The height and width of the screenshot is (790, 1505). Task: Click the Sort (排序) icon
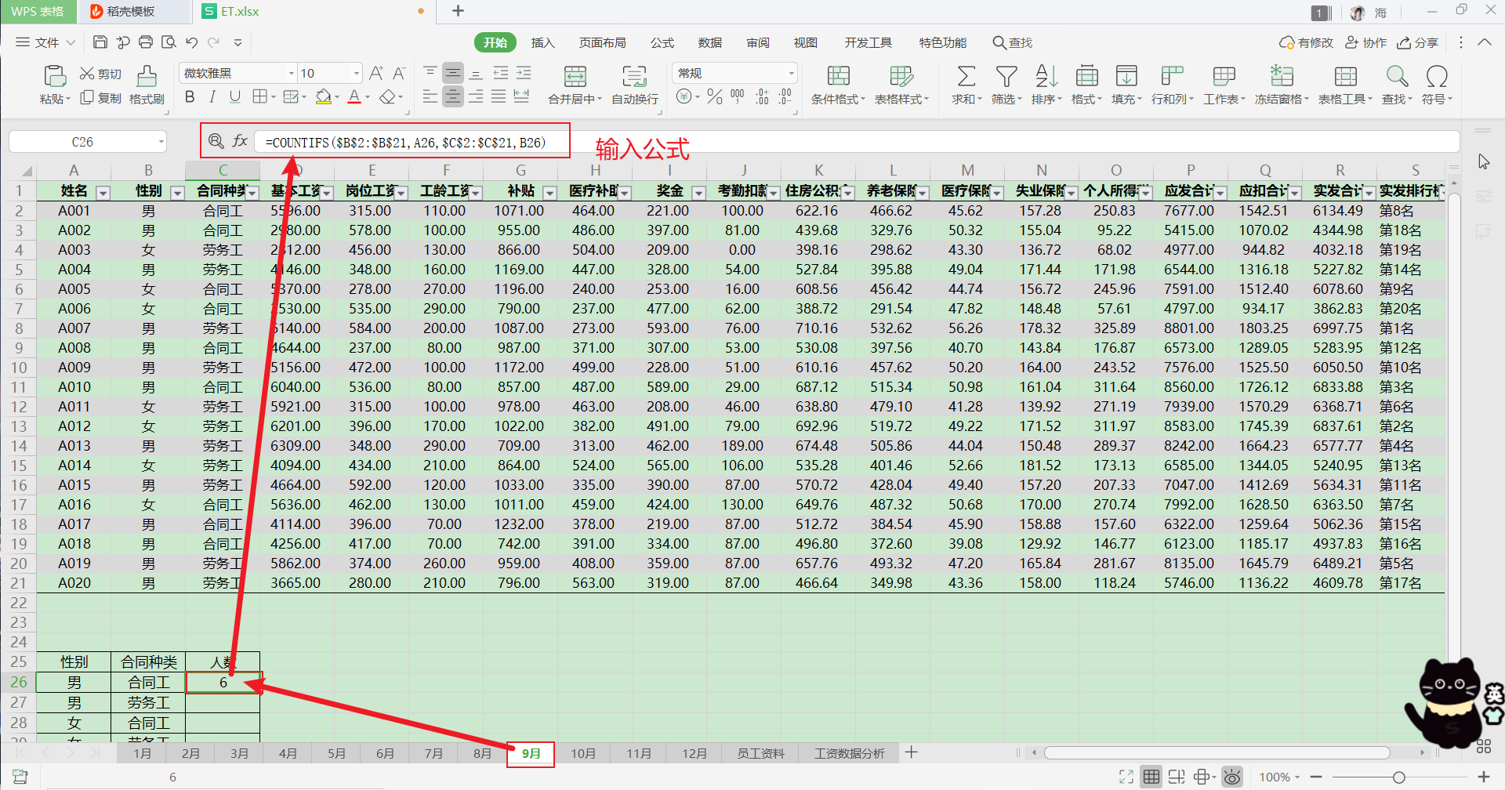(x=1046, y=76)
